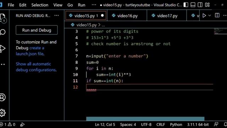
Task: Open the Explorer view in activity bar
Action: click(2, 18)
